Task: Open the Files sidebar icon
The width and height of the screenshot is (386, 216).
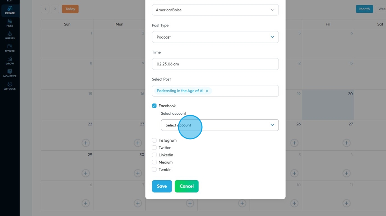Action: (x=10, y=23)
